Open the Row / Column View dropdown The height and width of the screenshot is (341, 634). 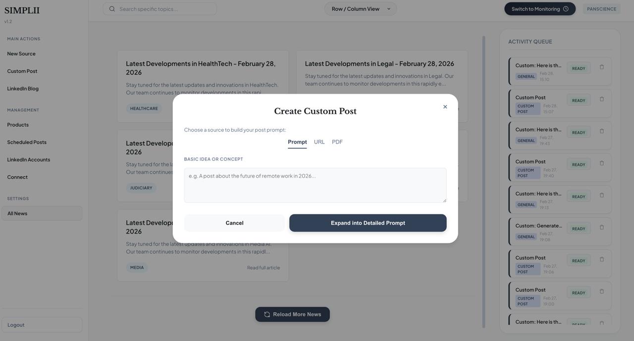360,9
